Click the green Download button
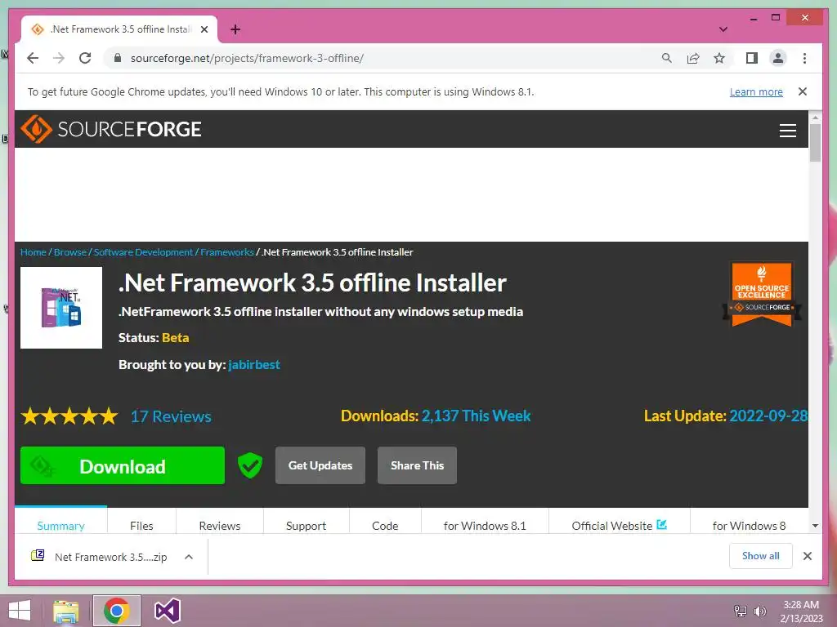This screenshot has width=837, height=627. tap(123, 465)
